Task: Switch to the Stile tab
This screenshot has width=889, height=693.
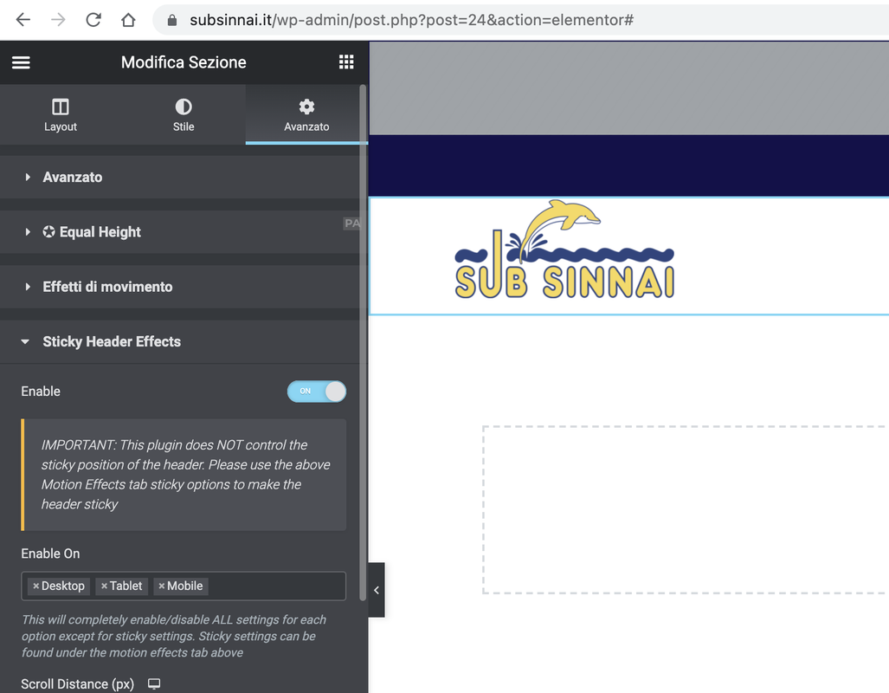Action: [184, 114]
